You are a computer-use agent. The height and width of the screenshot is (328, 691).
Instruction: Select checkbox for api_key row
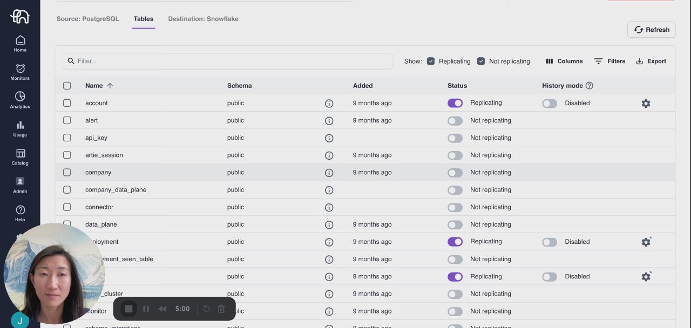pos(67,138)
